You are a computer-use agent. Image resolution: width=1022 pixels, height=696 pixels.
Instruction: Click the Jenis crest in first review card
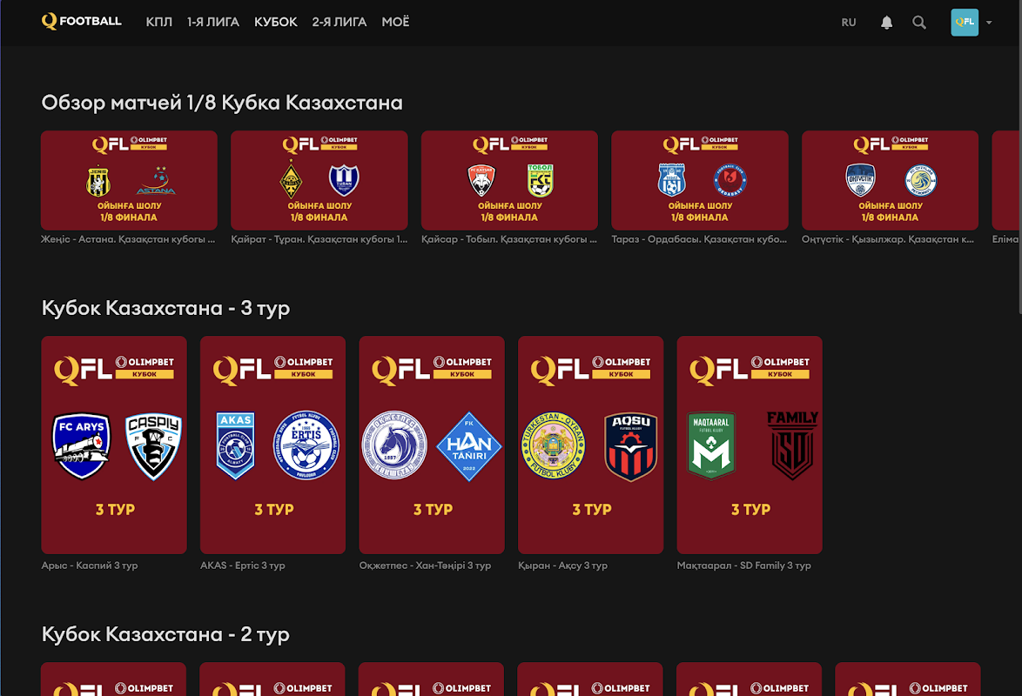pyautogui.click(x=98, y=180)
